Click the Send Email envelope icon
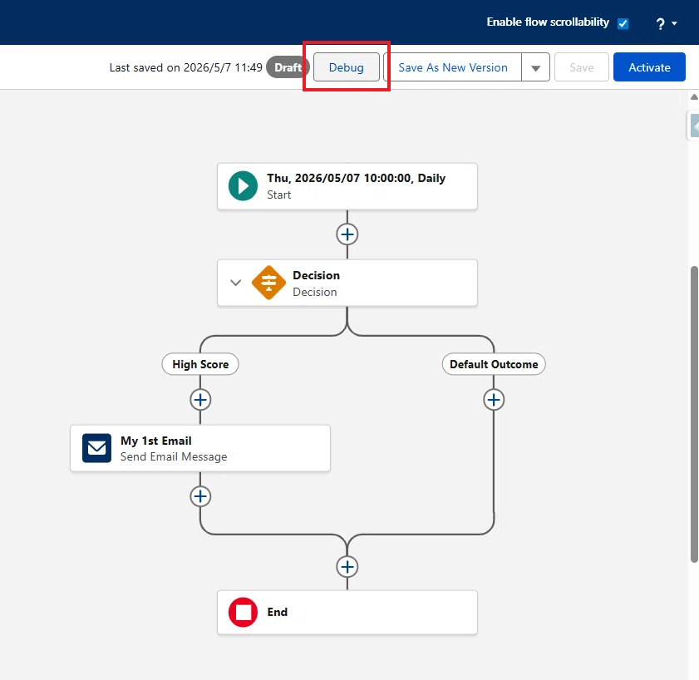Screen dimensions: 699x680 96,448
